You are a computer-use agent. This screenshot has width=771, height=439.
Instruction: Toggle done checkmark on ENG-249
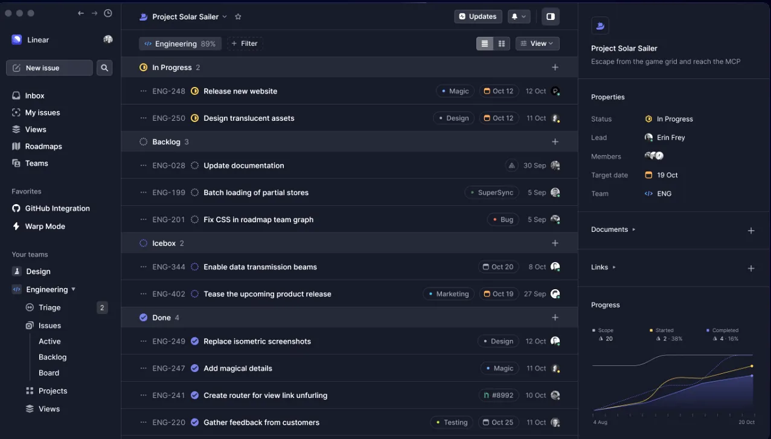[x=194, y=341]
